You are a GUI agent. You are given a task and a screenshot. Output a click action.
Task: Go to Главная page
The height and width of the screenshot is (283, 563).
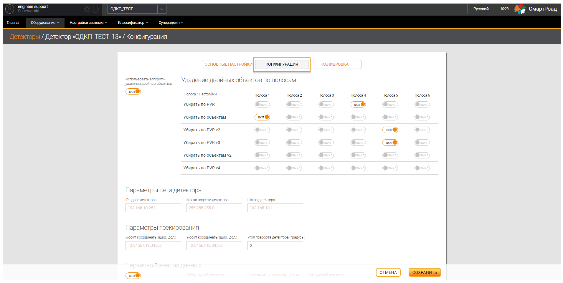coord(14,23)
